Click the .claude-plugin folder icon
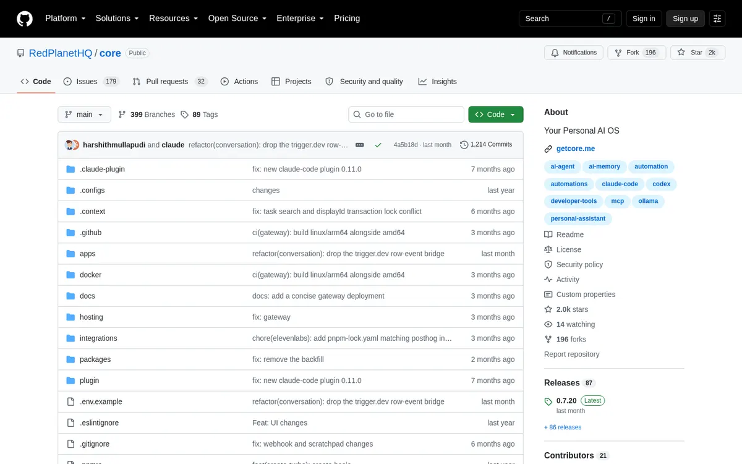Image resolution: width=742 pixels, height=464 pixels. click(70, 169)
